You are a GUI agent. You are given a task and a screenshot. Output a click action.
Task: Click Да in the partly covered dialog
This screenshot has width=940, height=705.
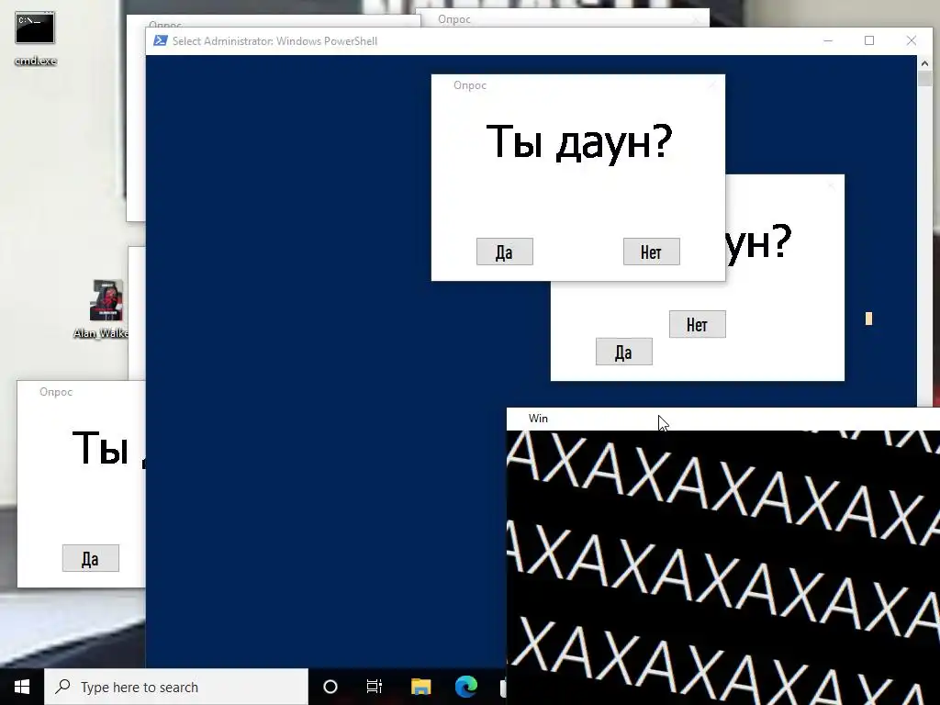pos(624,352)
